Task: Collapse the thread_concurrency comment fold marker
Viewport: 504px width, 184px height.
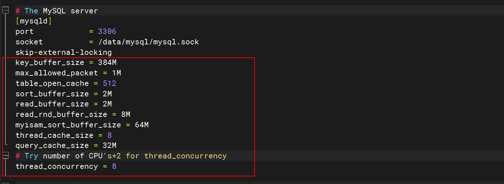Action: (x=5, y=155)
